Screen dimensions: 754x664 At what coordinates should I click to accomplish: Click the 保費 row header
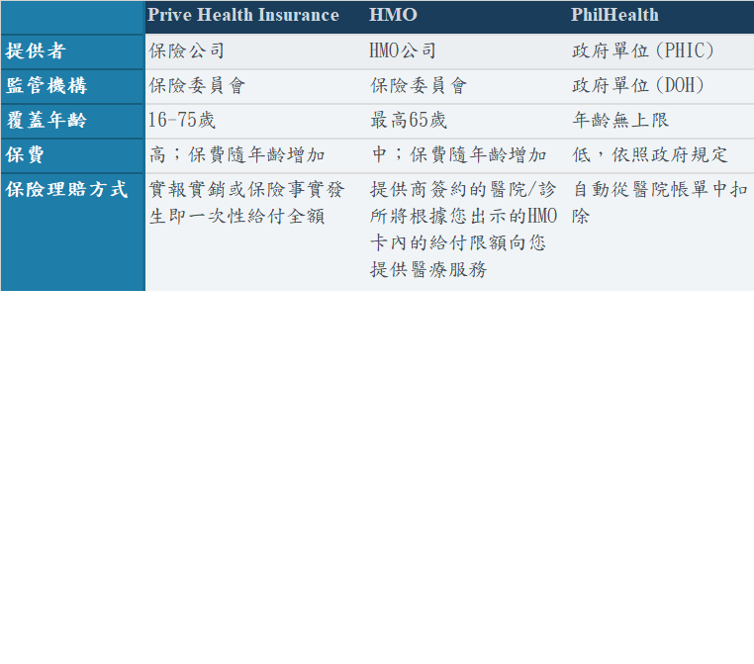pos(26,155)
